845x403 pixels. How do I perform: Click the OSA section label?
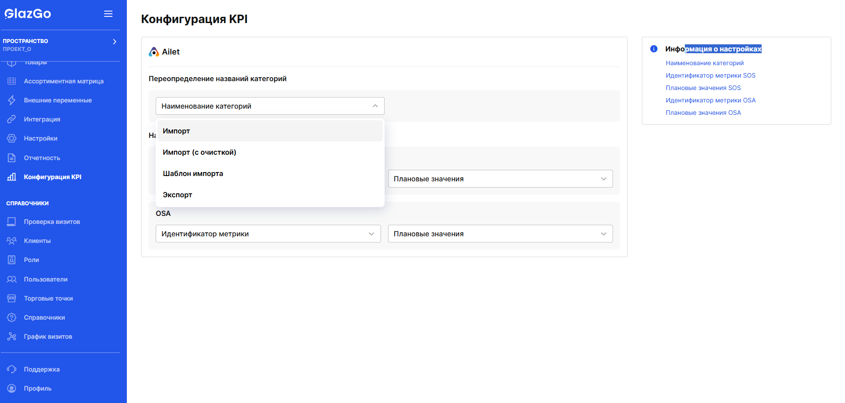click(x=163, y=213)
